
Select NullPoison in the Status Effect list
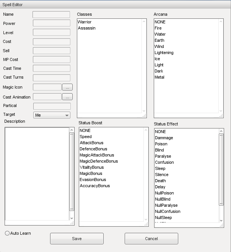point(187,193)
